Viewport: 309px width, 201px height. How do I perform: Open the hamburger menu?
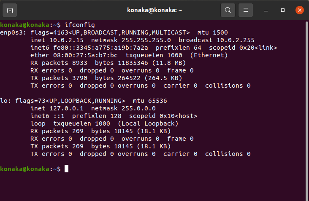246,10
